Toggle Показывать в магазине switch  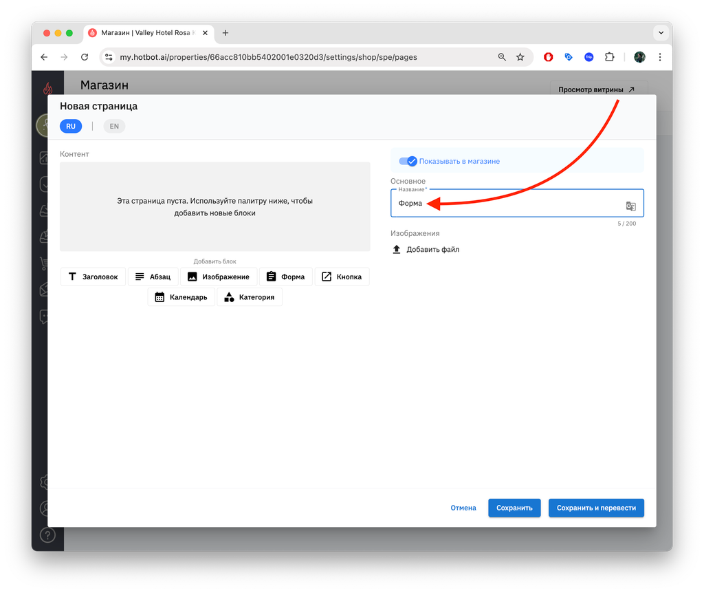pyautogui.click(x=408, y=161)
